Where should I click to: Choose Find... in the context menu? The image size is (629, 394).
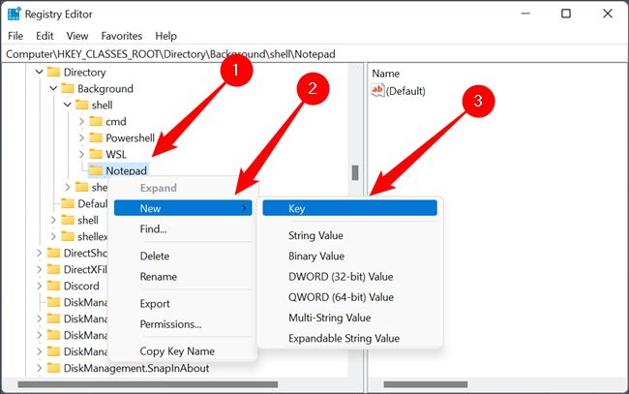tap(183, 228)
